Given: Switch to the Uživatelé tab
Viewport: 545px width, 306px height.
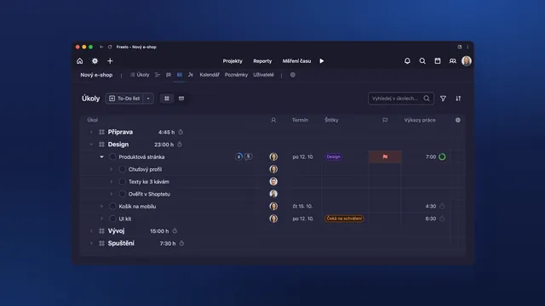Looking at the screenshot, I should coord(263,75).
